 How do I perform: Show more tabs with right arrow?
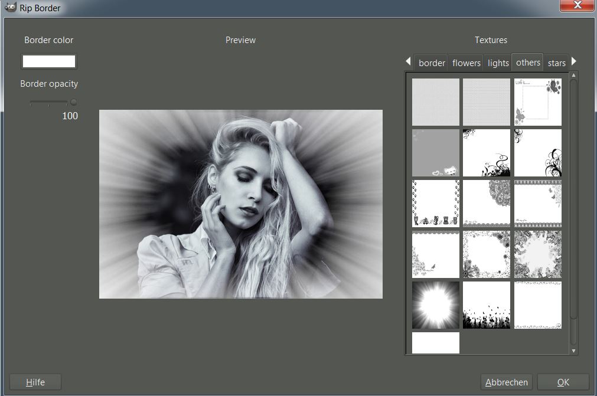tap(574, 61)
